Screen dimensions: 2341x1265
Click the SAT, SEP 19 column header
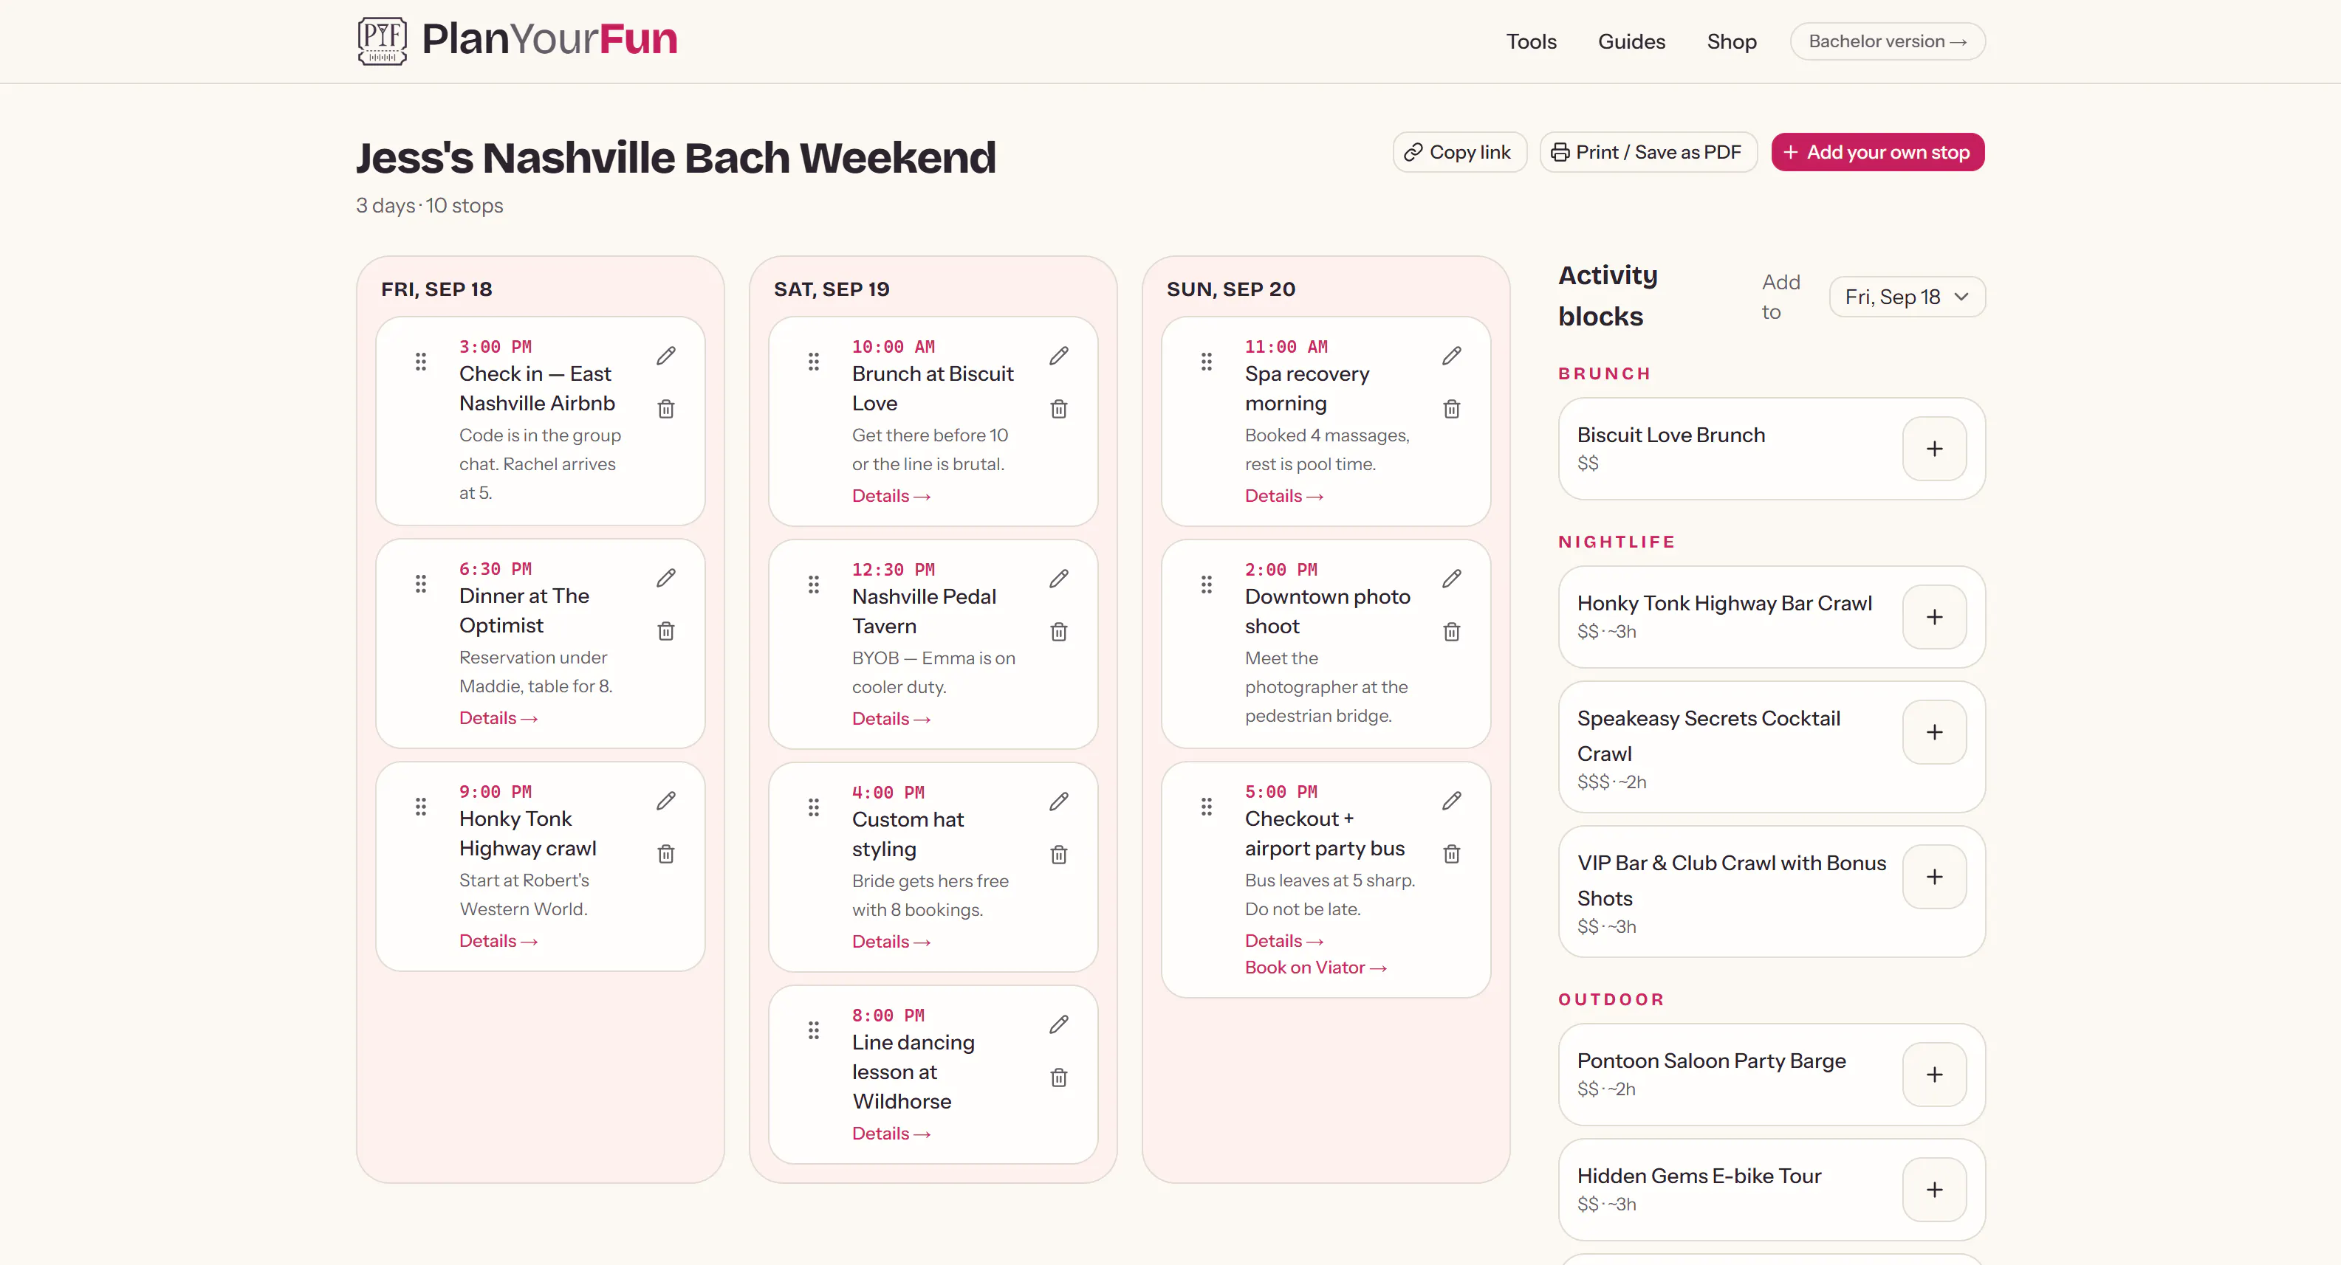tap(832, 289)
